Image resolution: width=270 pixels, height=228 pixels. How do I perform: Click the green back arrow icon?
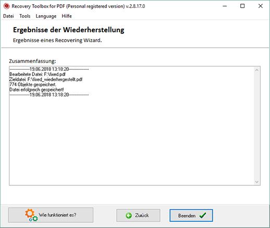point(129,216)
